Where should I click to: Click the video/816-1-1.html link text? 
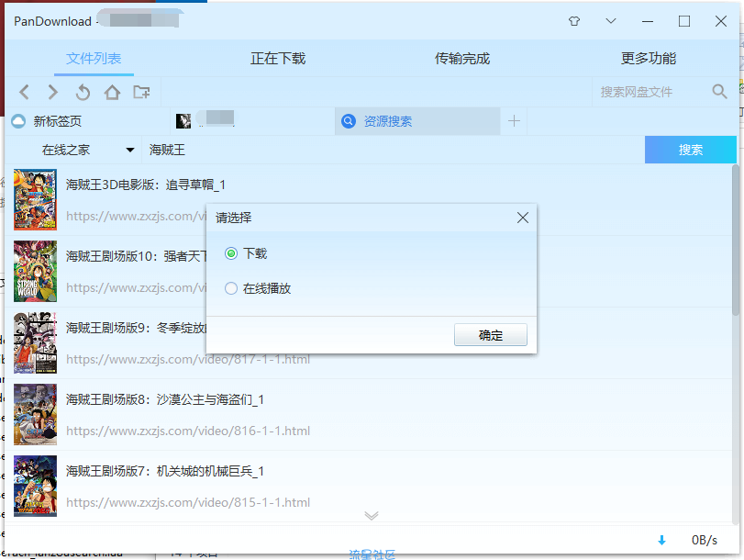point(188,431)
